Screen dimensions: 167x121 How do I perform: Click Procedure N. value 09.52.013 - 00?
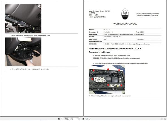[109, 32]
